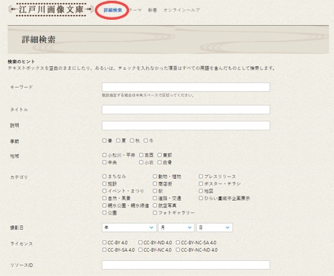Open the 詳細検索 navigation link

click(x=113, y=10)
